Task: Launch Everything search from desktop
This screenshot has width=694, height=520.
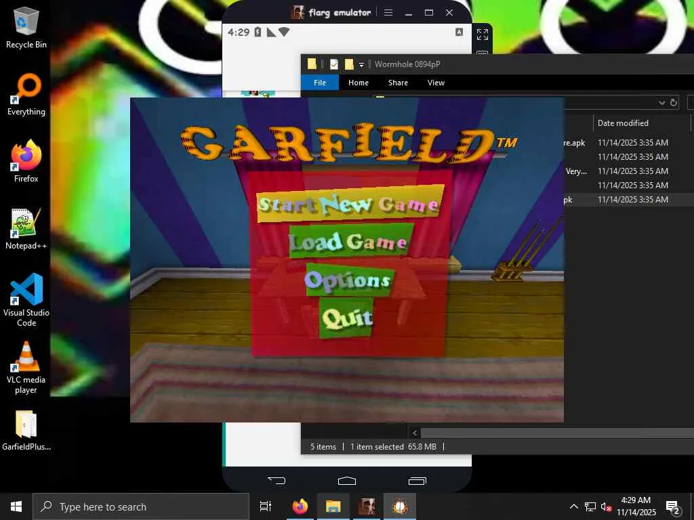Action: (x=26, y=95)
